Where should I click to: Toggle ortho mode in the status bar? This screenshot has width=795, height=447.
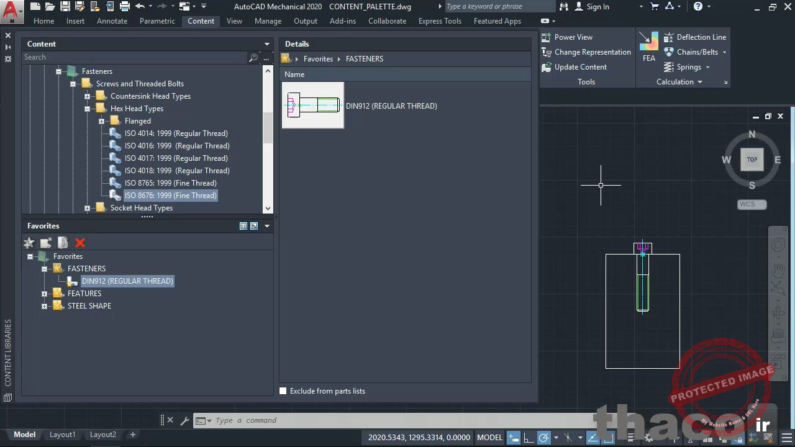529,438
